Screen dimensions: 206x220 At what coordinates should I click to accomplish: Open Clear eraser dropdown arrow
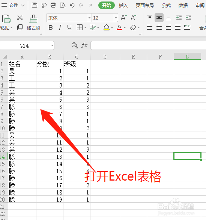pyautogui.click(x=138, y=27)
